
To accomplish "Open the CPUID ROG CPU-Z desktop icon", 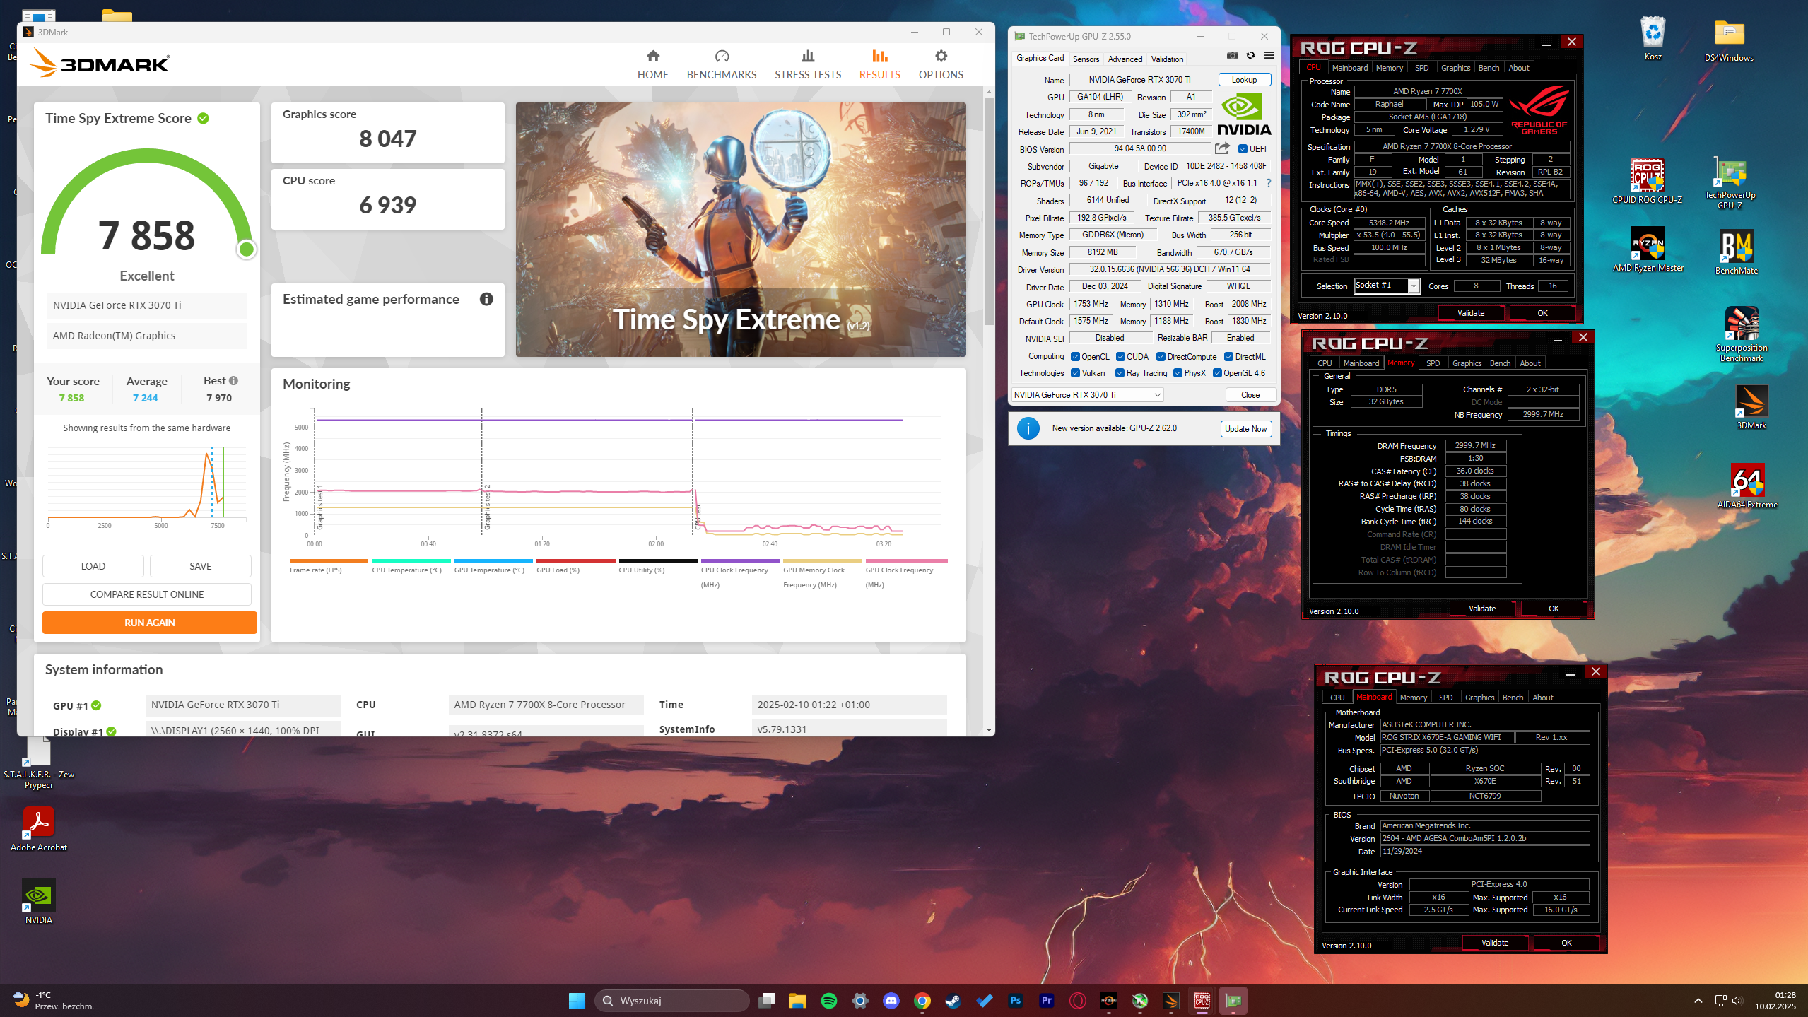I will tap(1647, 181).
